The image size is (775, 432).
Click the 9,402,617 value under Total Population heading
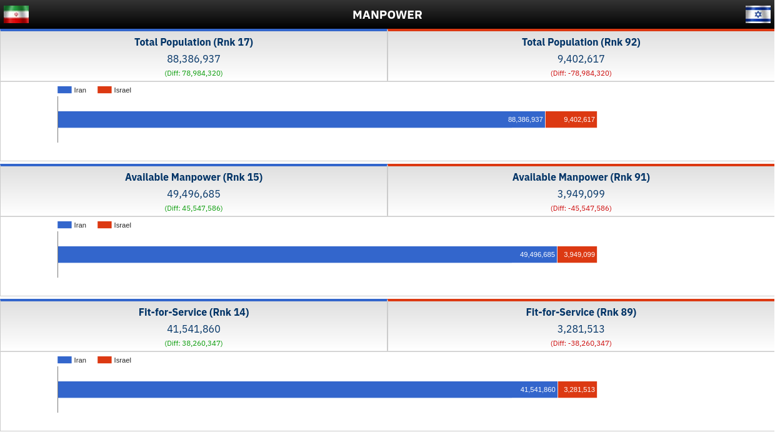pos(581,59)
